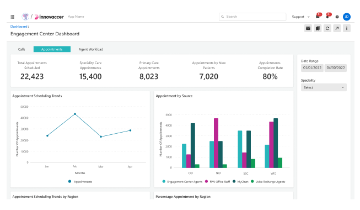Click the WID dark teal MyChart bar
Image resolution: width=360 pixels, height=210 pixels.
[276, 143]
